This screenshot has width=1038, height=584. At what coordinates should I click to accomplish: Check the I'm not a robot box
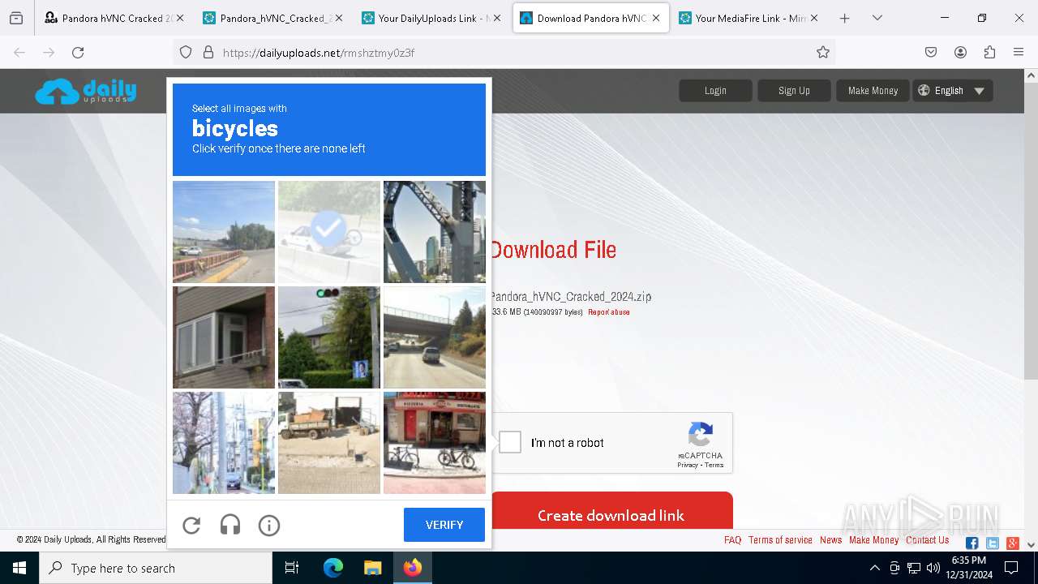[510, 442]
